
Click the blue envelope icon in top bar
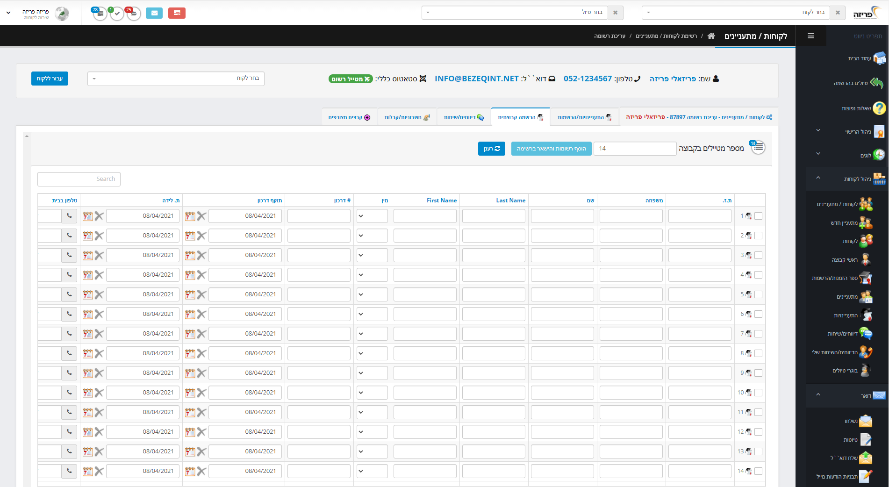[x=154, y=13]
